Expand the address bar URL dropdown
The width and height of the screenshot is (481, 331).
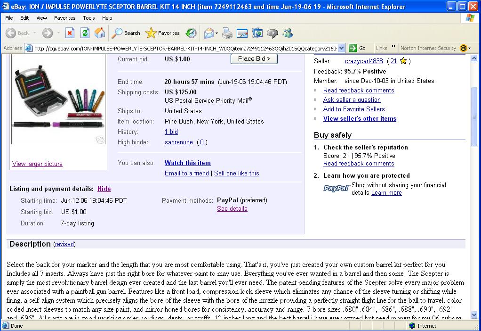(341, 48)
